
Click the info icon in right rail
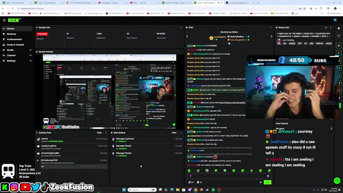pyautogui.click(x=339, y=28)
